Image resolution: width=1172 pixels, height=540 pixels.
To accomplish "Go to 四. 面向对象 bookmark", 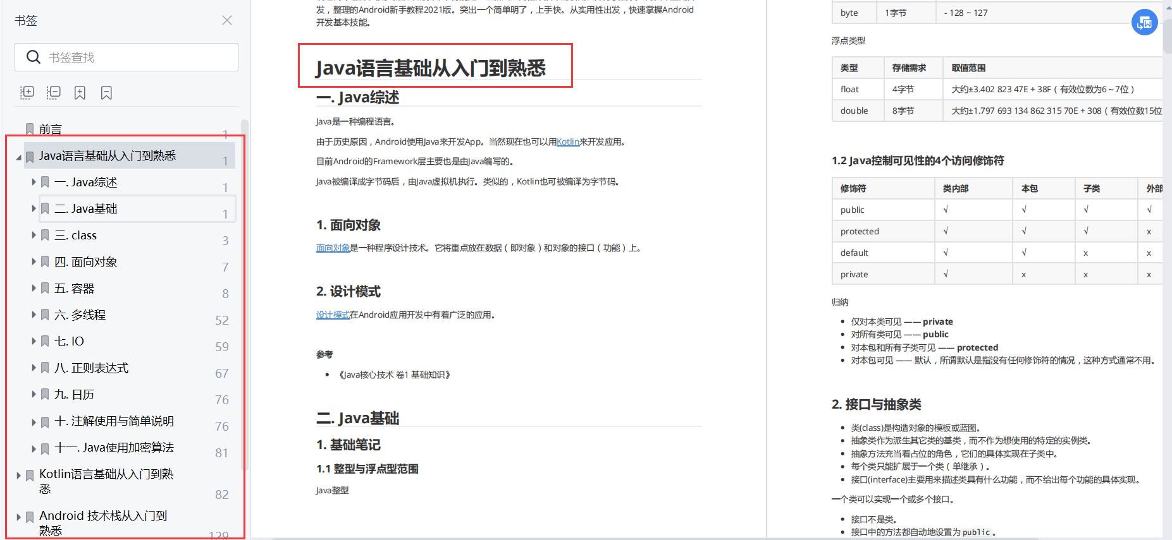I will coord(86,262).
